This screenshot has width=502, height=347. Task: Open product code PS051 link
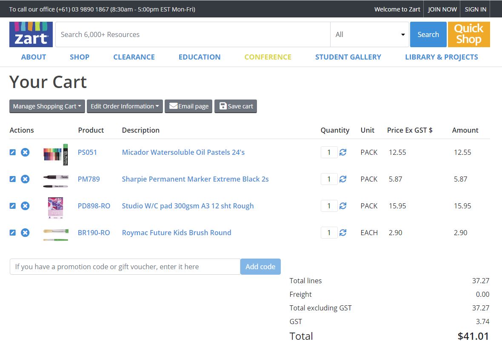[x=87, y=152]
